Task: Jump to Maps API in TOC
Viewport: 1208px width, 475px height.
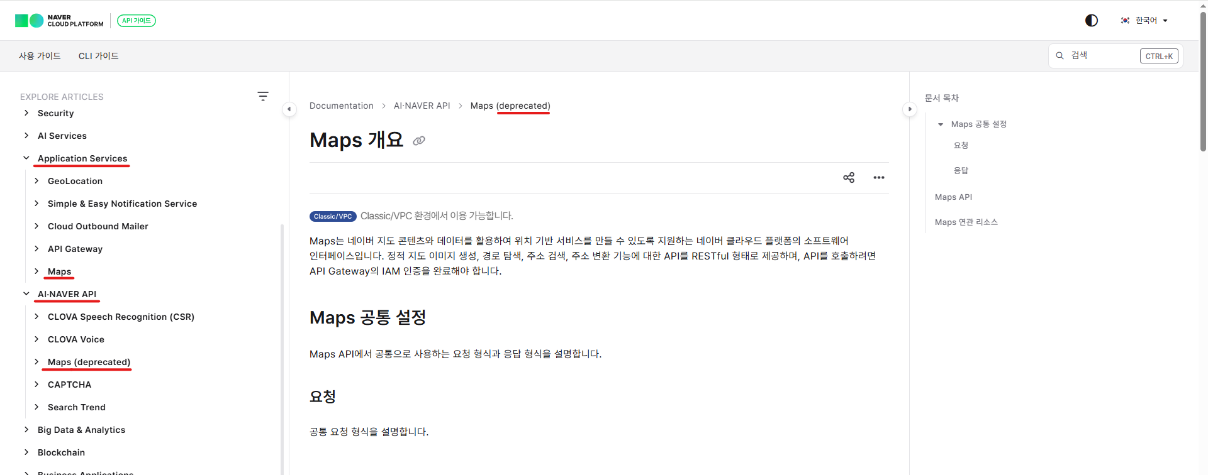Action: [x=953, y=197]
